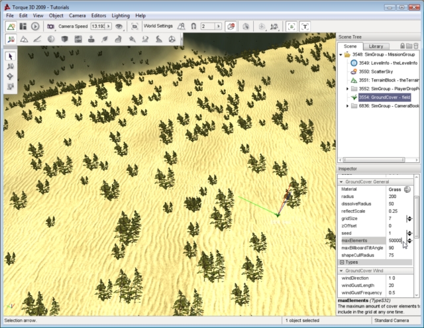Click the material picker globe beside Grass
This screenshot has width=424, height=328.
(407, 190)
